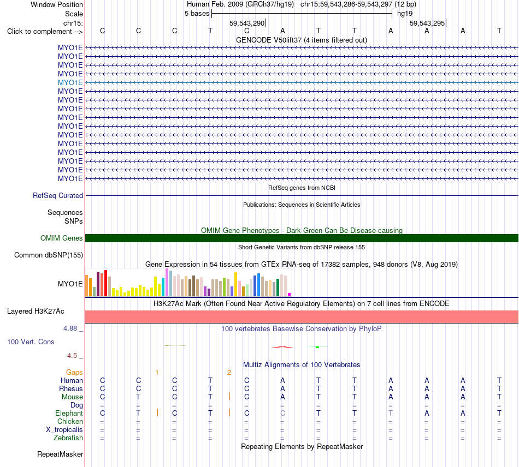
Task: Click '100 vertebrates Basewise Conservation by PhyloP' title
Action: point(302,328)
